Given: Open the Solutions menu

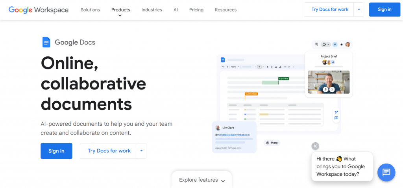Looking at the screenshot, I should click(x=90, y=10).
